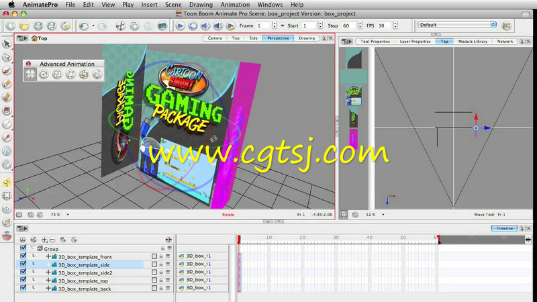
Task: Play the scene animation
Action: [x=180, y=26]
